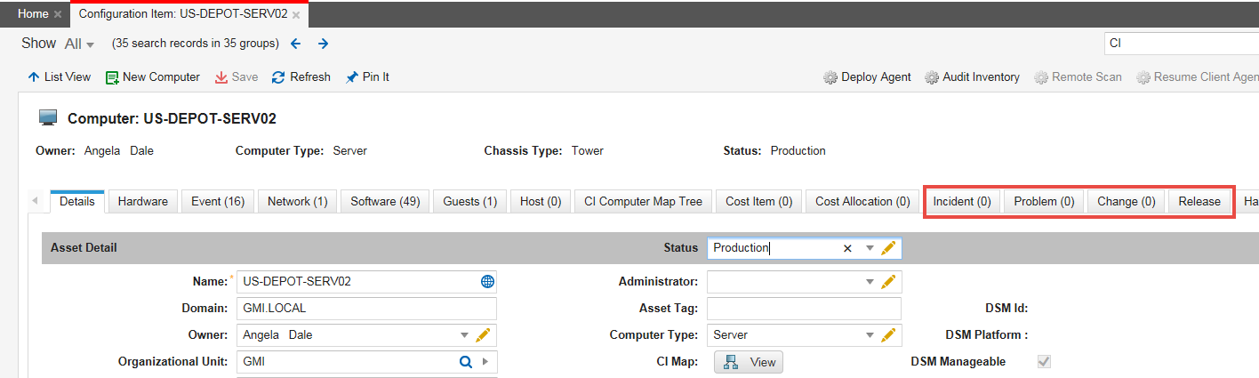The height and width of the screenshot is (378, 1259).
Task: Click the List View up-arrow icon
Action: pyautogui.click(x=34, y=77)
